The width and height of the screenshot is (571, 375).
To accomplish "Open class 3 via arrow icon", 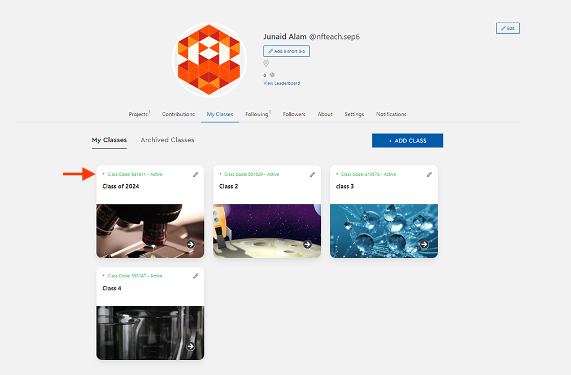I will (x=424, y=245).
